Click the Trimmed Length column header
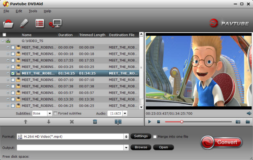 click(x=93, y=35)
